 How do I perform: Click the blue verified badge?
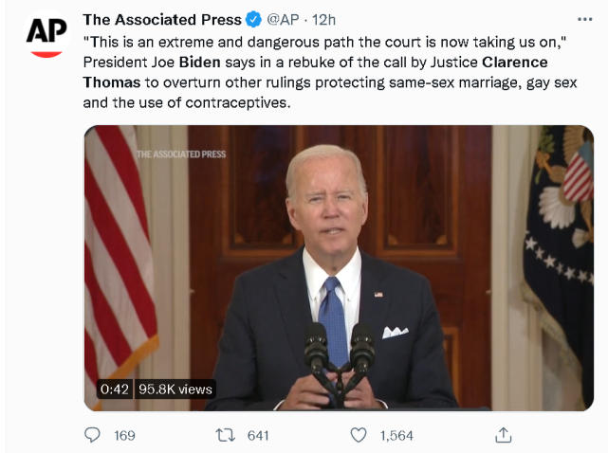point(255,19)
